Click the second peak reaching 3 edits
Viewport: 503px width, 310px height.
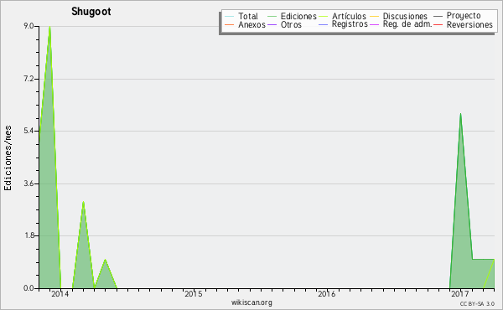83,202
